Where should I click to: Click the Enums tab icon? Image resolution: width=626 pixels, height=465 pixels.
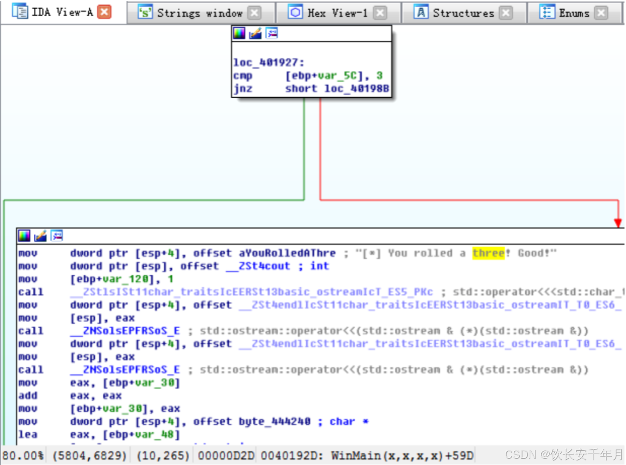pyautogui.click(x=547, y=12)
